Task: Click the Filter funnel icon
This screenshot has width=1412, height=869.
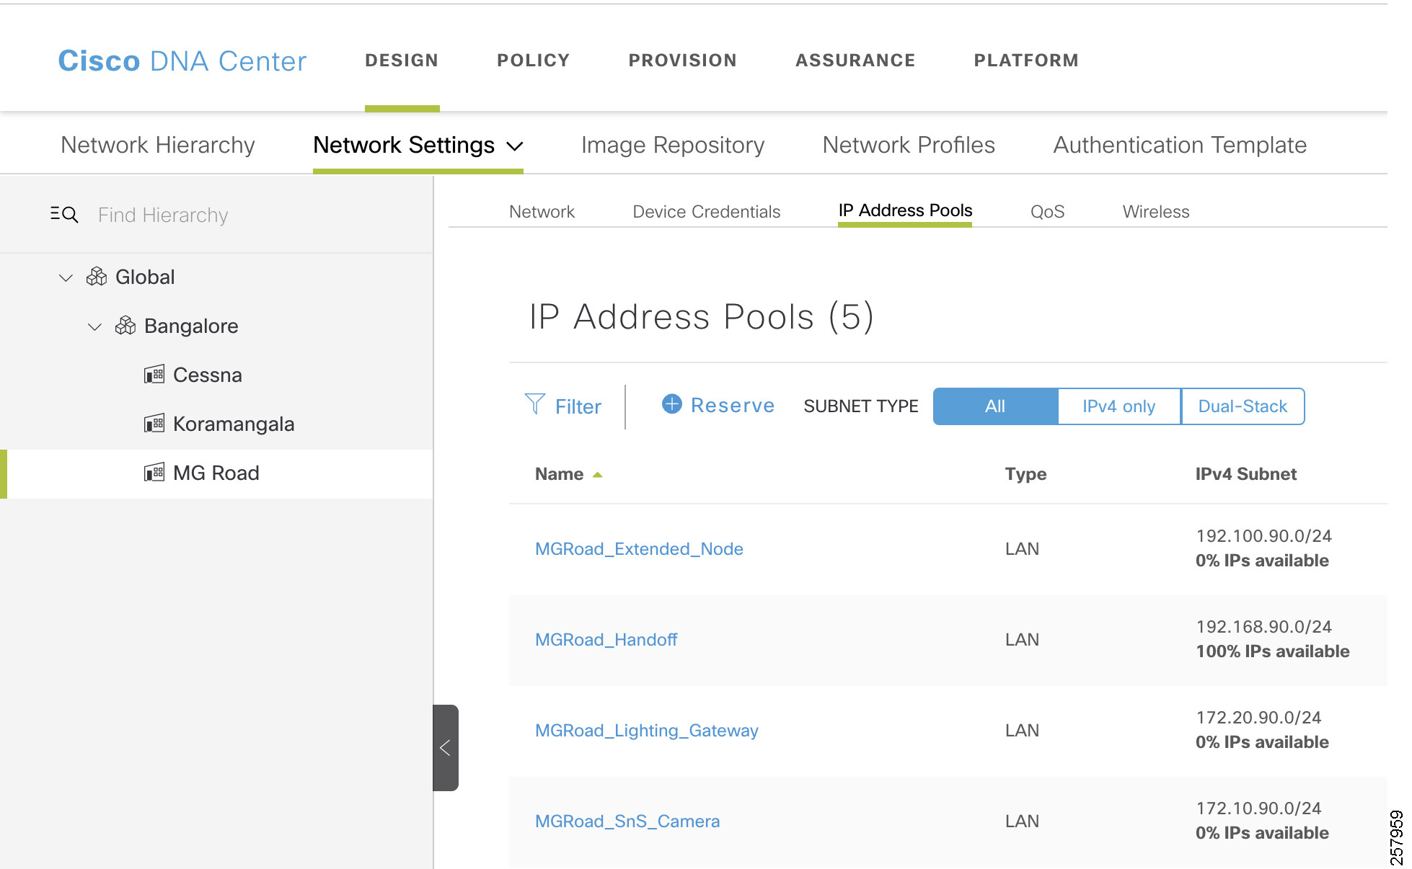Action: [534, 404]
